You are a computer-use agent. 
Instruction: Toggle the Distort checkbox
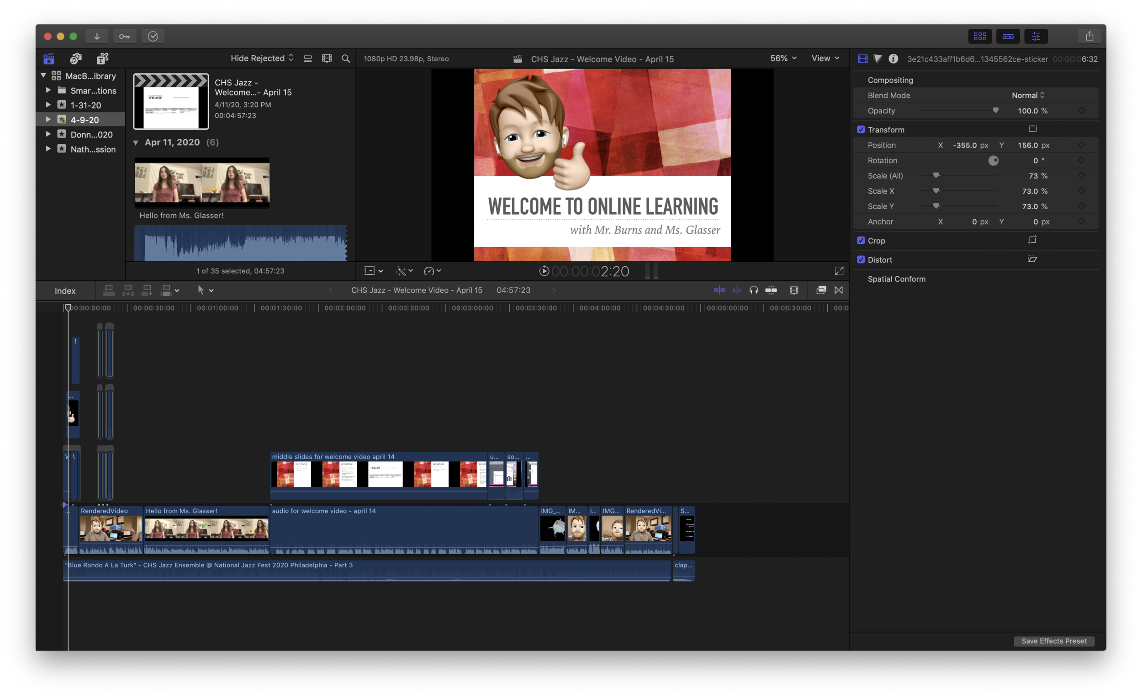[861, 259]
